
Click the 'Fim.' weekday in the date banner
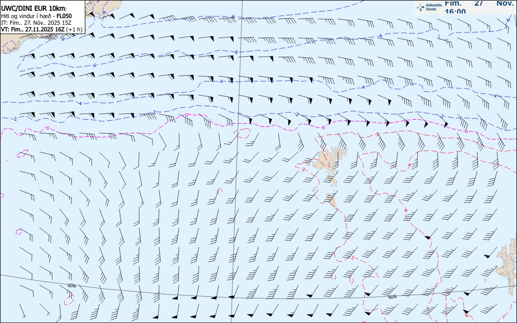[453, 3]
